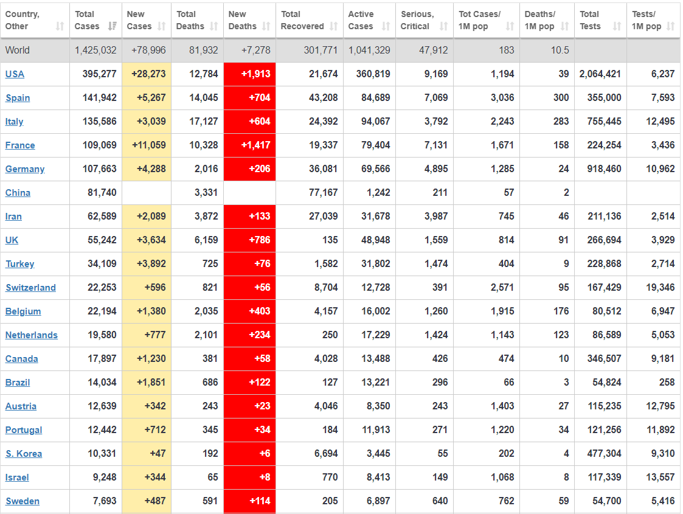Viewport: 683px width, 514px height.
Task: Click Total Recovered sort arrows
Action: 333,26
